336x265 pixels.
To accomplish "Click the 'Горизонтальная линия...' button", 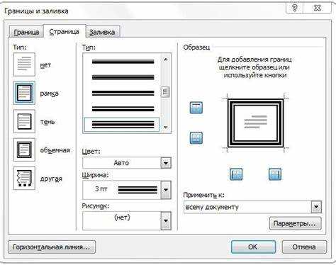I will click(x=52, y=247).
